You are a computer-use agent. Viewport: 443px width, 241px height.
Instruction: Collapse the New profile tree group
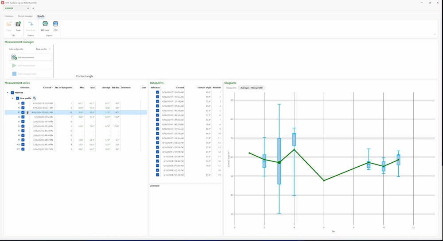point(13,98)
